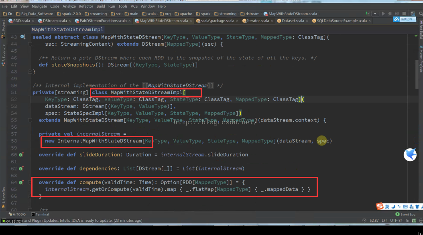Open the Terminal tool window button

click(x=40, y=214)
